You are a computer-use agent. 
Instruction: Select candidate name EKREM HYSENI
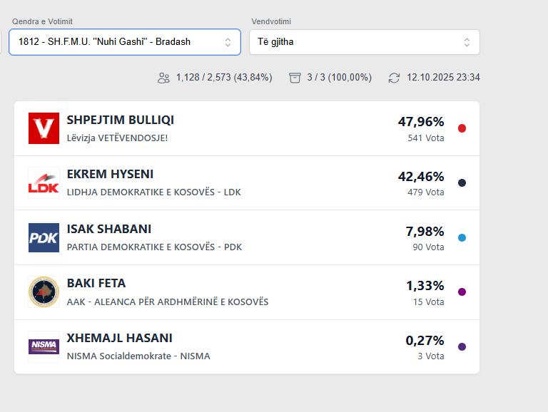point(110,174)
